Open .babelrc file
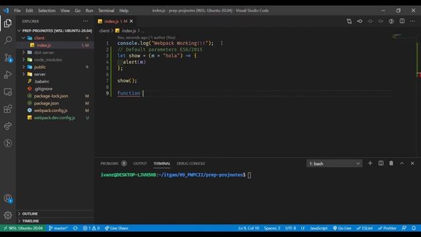Screen dimensions: 421x237 tap(55, 82)
